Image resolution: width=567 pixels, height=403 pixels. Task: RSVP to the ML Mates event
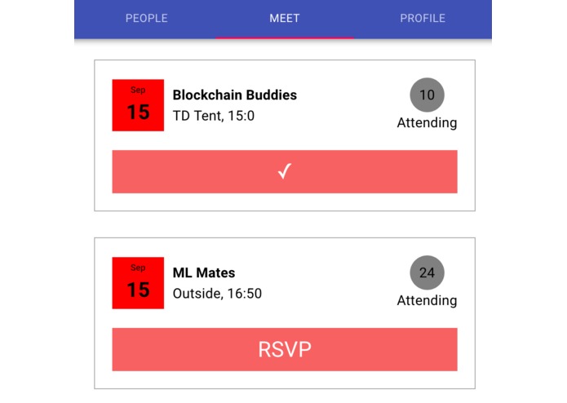coord(285,349)
